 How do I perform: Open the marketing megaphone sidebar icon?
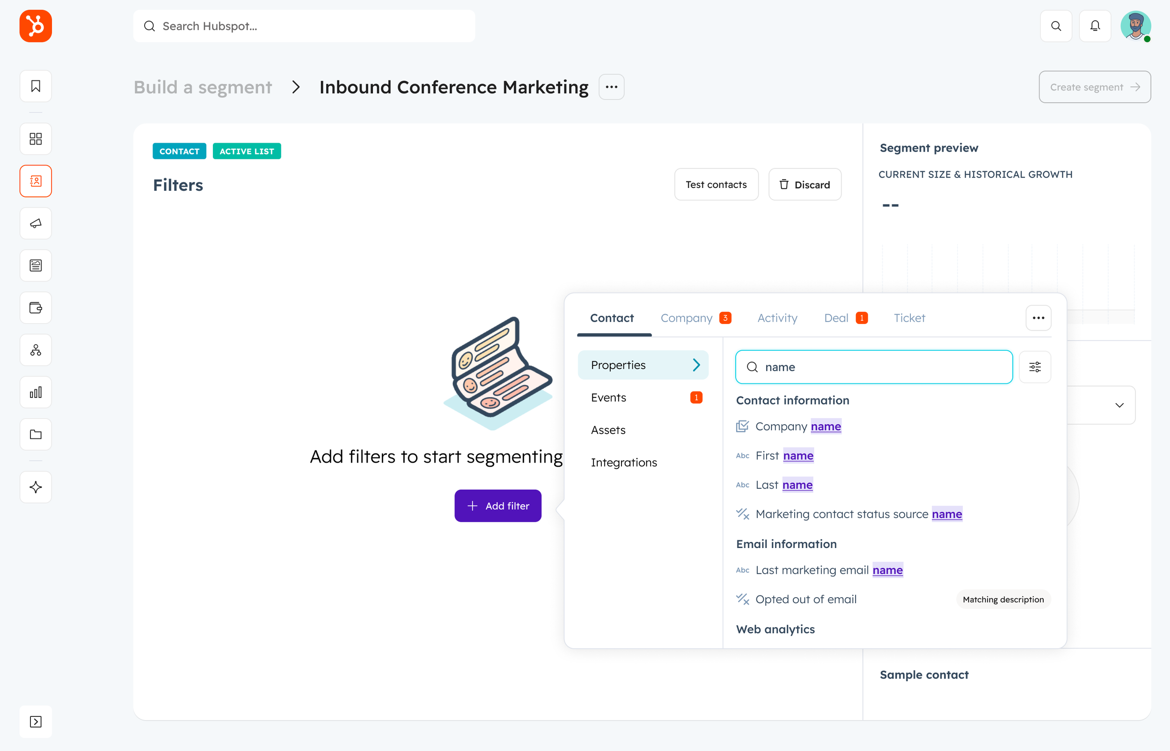tap(36, 224)
